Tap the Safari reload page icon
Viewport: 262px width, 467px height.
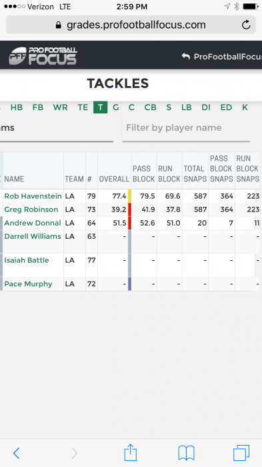tap(246, 25)
